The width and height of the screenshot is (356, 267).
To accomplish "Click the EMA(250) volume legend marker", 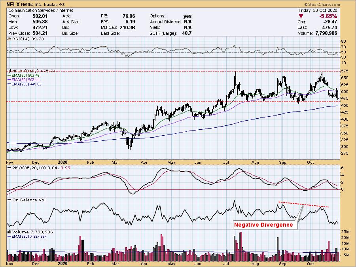I will [x=9, y=236].
